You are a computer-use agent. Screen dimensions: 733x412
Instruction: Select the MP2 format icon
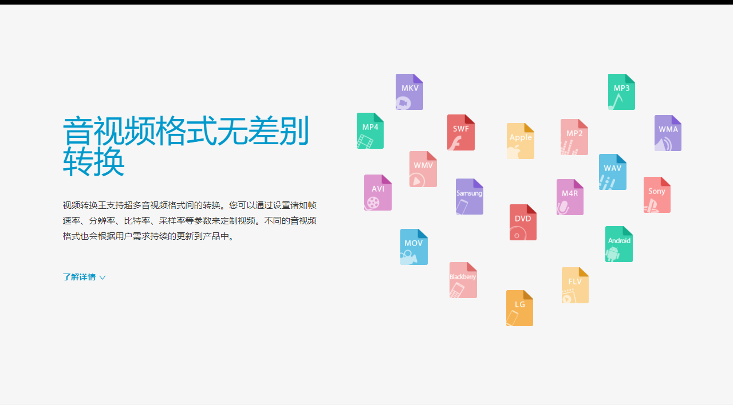[574, 137]
